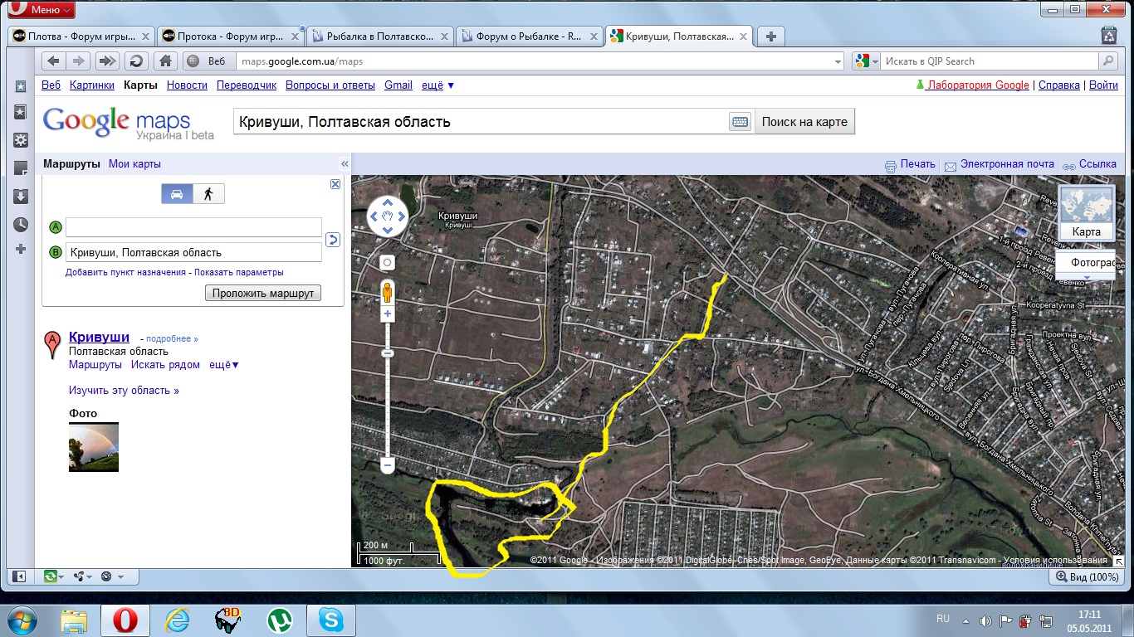1134x637 pixels.
Task: Open the Opera Меню button
Action: [41, 10]
